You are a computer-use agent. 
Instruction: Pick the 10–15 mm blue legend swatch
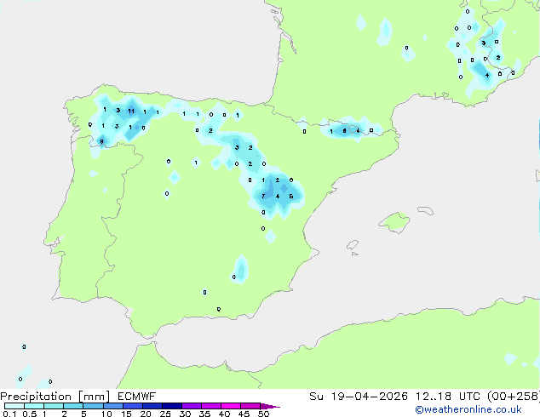[x=113, y=406]
